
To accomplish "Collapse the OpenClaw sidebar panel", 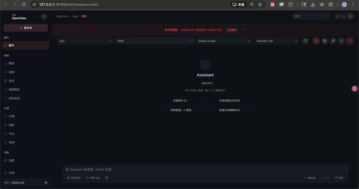I will pyautogui.click(x=44, y=17).
